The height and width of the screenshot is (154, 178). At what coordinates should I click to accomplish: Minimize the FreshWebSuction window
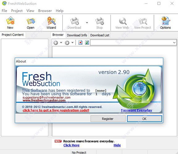[146, 3]
